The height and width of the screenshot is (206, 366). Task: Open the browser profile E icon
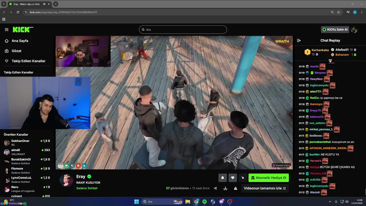click(x=355, y=12)
